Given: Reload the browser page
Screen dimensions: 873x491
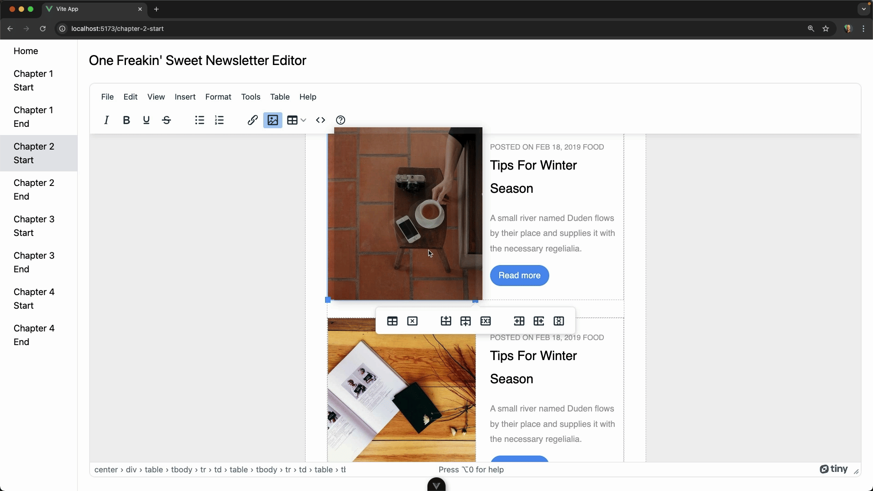Looking at the screenshot, I should click(x=43, y=29).
